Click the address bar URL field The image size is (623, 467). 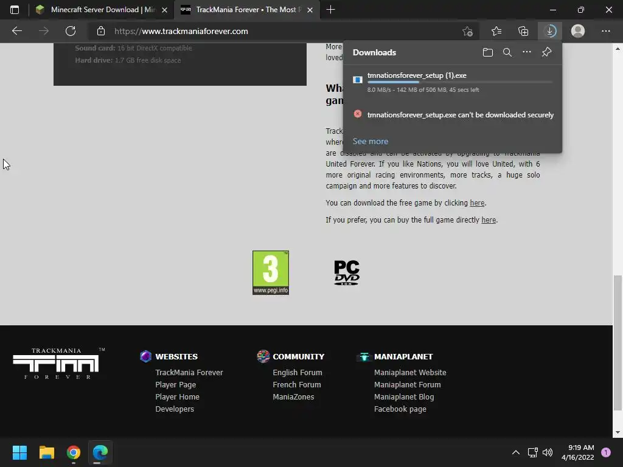tap(277, 31)
